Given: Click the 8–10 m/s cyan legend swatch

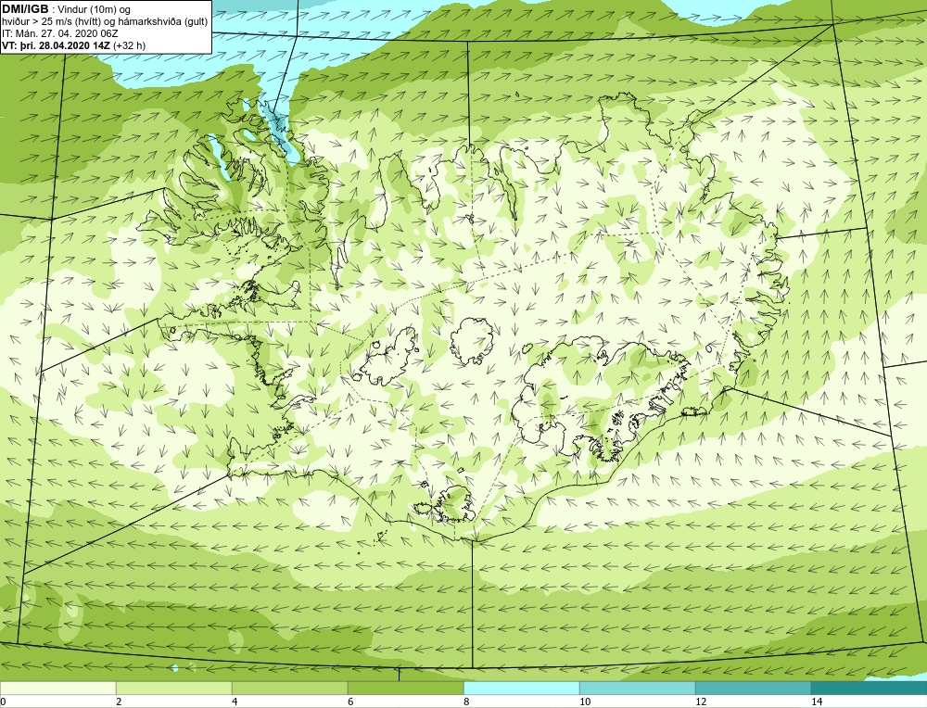Looking at the screenshot, I should click(x=521, y=688).
